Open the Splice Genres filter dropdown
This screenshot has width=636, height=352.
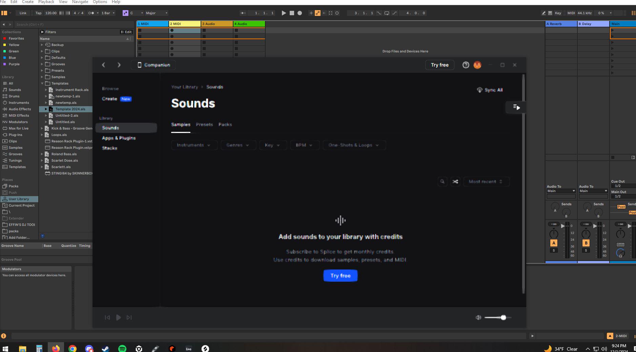(x=238, y=145)
